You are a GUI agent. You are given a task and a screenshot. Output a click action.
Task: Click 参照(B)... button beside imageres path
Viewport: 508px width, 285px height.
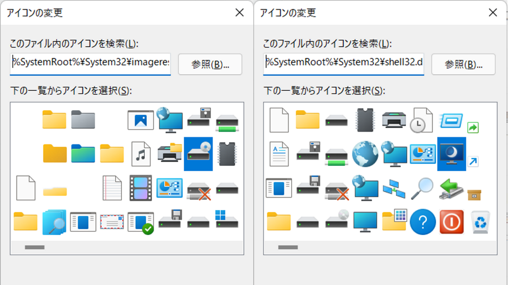click(210, 64)
